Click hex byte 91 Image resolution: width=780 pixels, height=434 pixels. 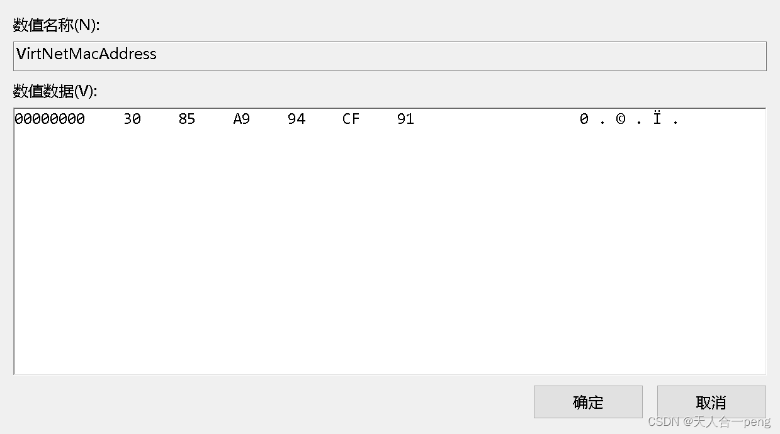tap(406, 119)
